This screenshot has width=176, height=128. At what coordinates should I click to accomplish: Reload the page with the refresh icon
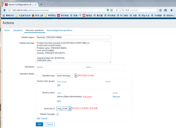pos(117,10)
